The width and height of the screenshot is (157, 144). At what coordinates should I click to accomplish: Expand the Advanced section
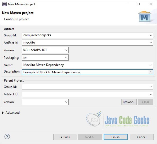pyautogui.click(x=3, y=113)
